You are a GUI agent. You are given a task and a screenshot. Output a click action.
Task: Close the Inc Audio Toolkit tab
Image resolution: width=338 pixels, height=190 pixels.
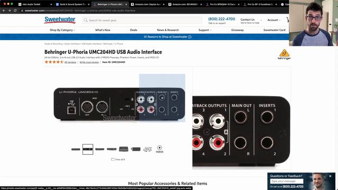[51, 4]
